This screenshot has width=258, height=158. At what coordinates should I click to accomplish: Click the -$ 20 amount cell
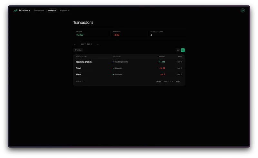(x=162, y=68)
